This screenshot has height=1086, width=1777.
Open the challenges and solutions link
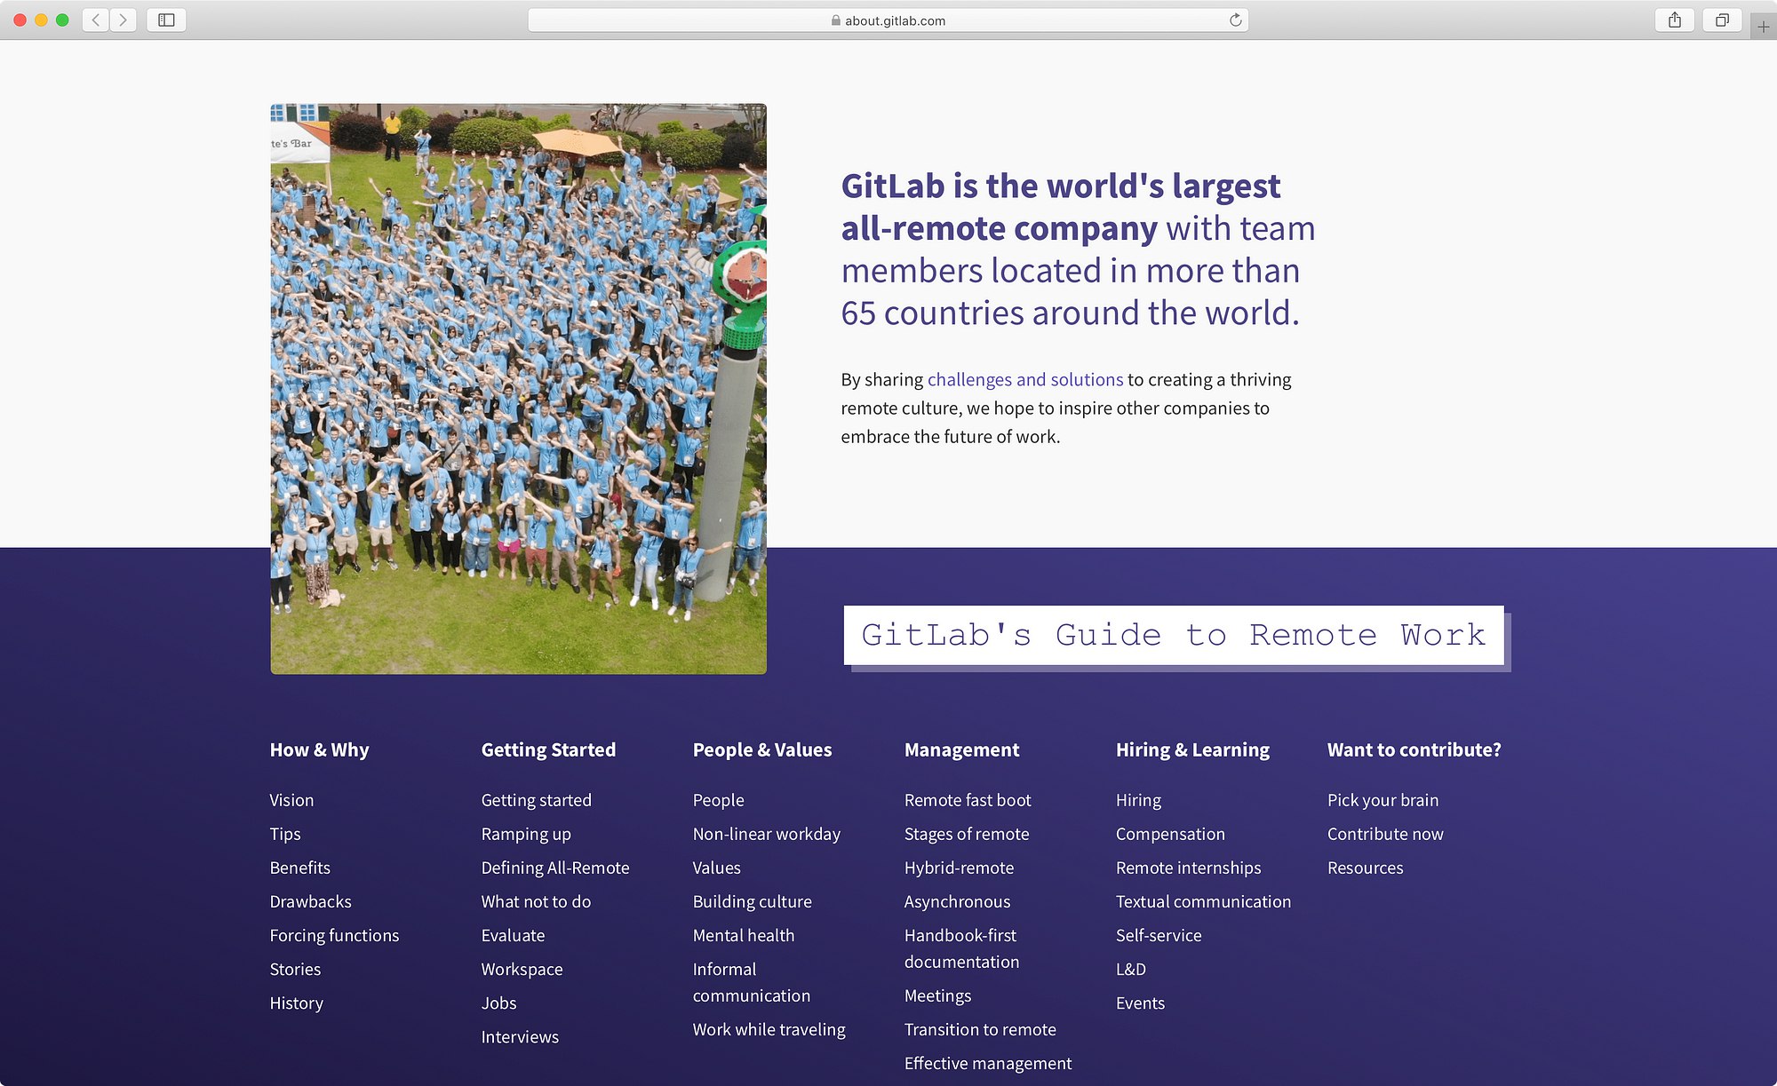tap(1024, 379)
